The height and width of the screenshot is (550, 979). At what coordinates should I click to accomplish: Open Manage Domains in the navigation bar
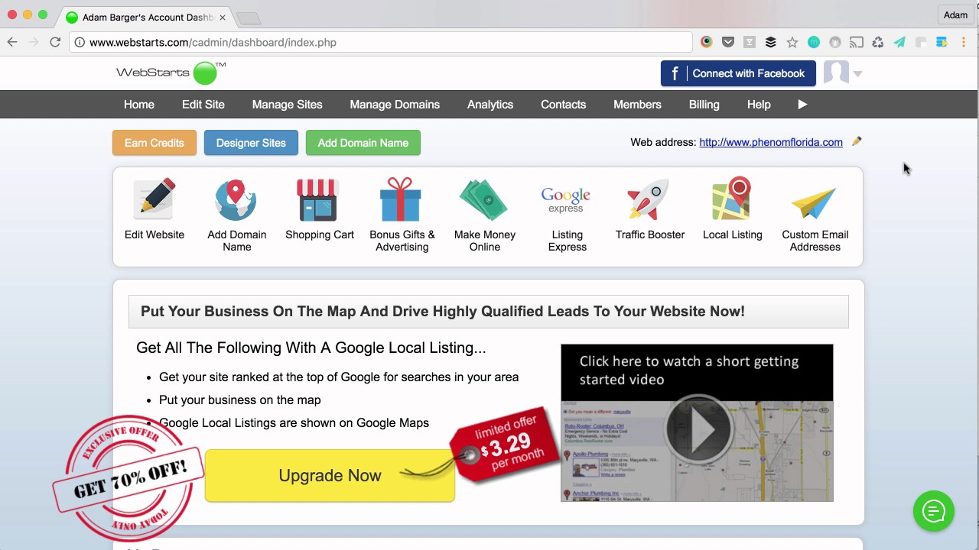395,105
